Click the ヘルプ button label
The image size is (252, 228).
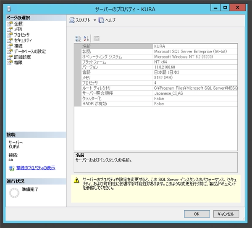click(x=110, y=20)
